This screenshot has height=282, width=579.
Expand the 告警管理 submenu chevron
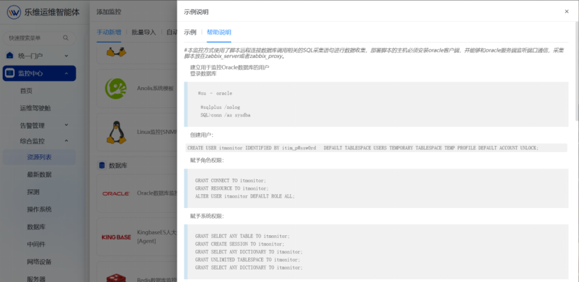66,125
